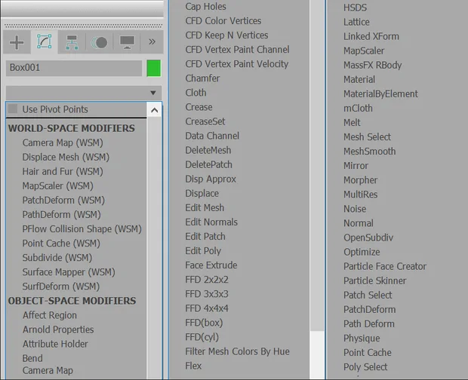468x380 pixels.
Task: Choose the Flex modifier
Action: pyautogui.click(x=193, y=366)
